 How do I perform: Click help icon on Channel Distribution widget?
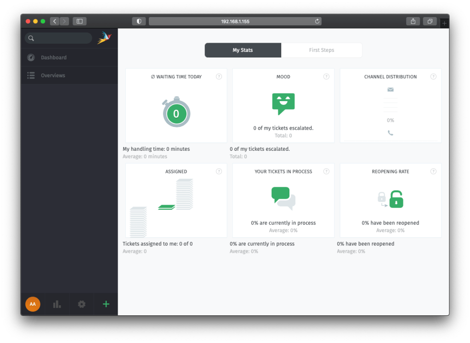point(433,77)
